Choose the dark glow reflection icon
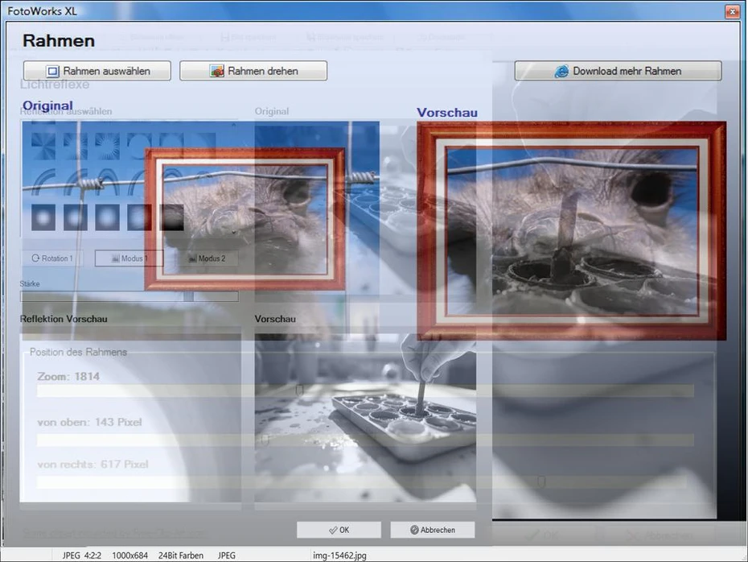 pyautogui.click(x=172, y=217)
